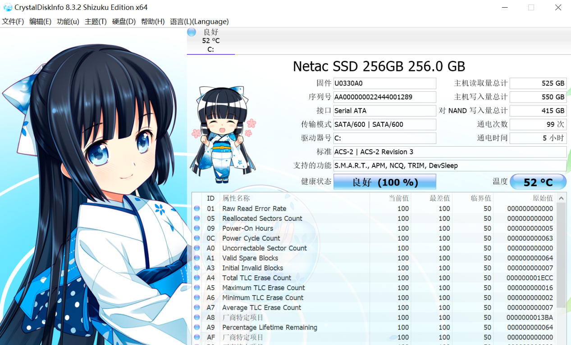Viewport: 571px width, 345px height.
Task: Click the power on count value 99 次
Action: 538,125
